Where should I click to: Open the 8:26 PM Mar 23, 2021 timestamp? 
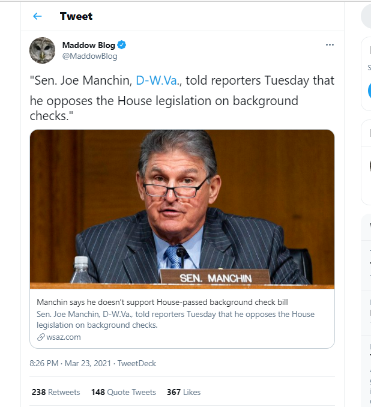click(x=70, y=363)
